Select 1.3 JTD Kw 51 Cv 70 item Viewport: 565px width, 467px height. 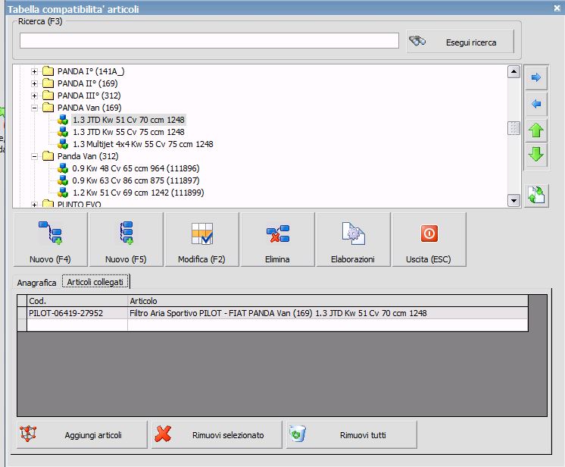(129, 120)
